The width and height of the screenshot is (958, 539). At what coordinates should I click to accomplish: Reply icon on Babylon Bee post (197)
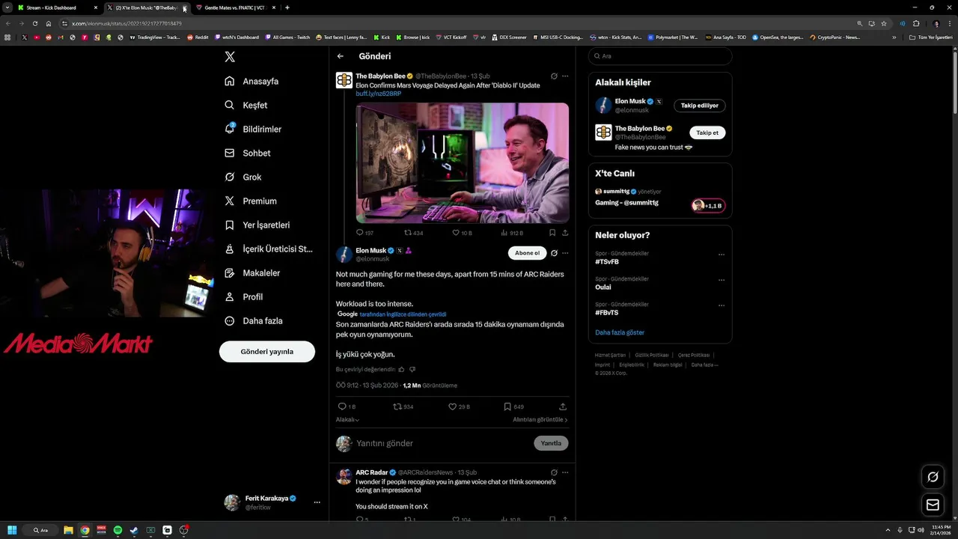click(x=364, y=233)
